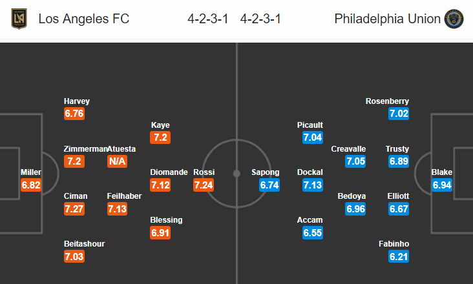Click the centre spot on the pitch
Image resolution: width=473 pixels, height=284 pixels.
[x=236, y=174]
